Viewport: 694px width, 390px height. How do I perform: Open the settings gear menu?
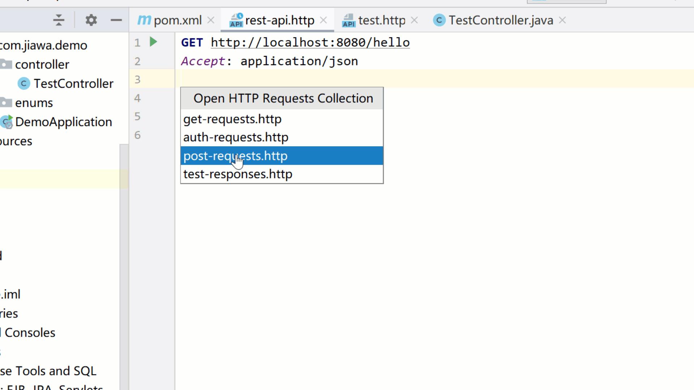click(x=91, y=20)
